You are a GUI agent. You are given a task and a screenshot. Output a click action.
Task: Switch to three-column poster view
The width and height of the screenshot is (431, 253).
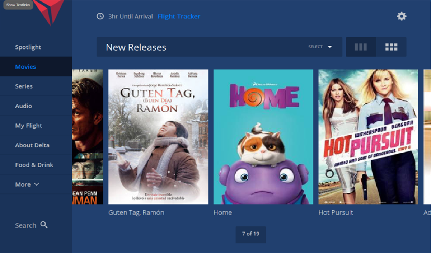361,47
